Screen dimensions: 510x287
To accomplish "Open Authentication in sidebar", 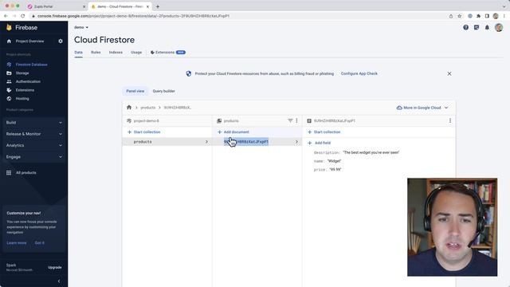I will [28, 81].
